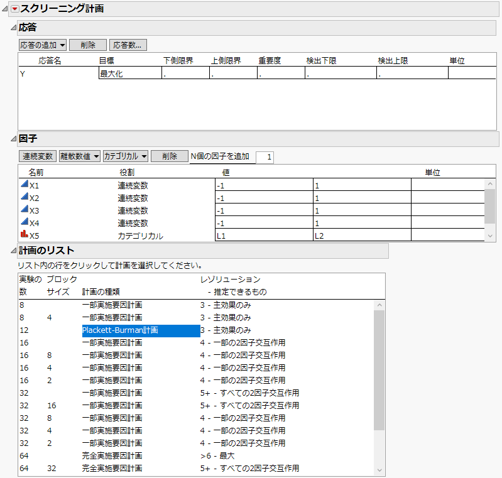Screen dimensions: 502x478
Task: Collapse the スクリーニング計画 outline
Action: tap(5, 9)
